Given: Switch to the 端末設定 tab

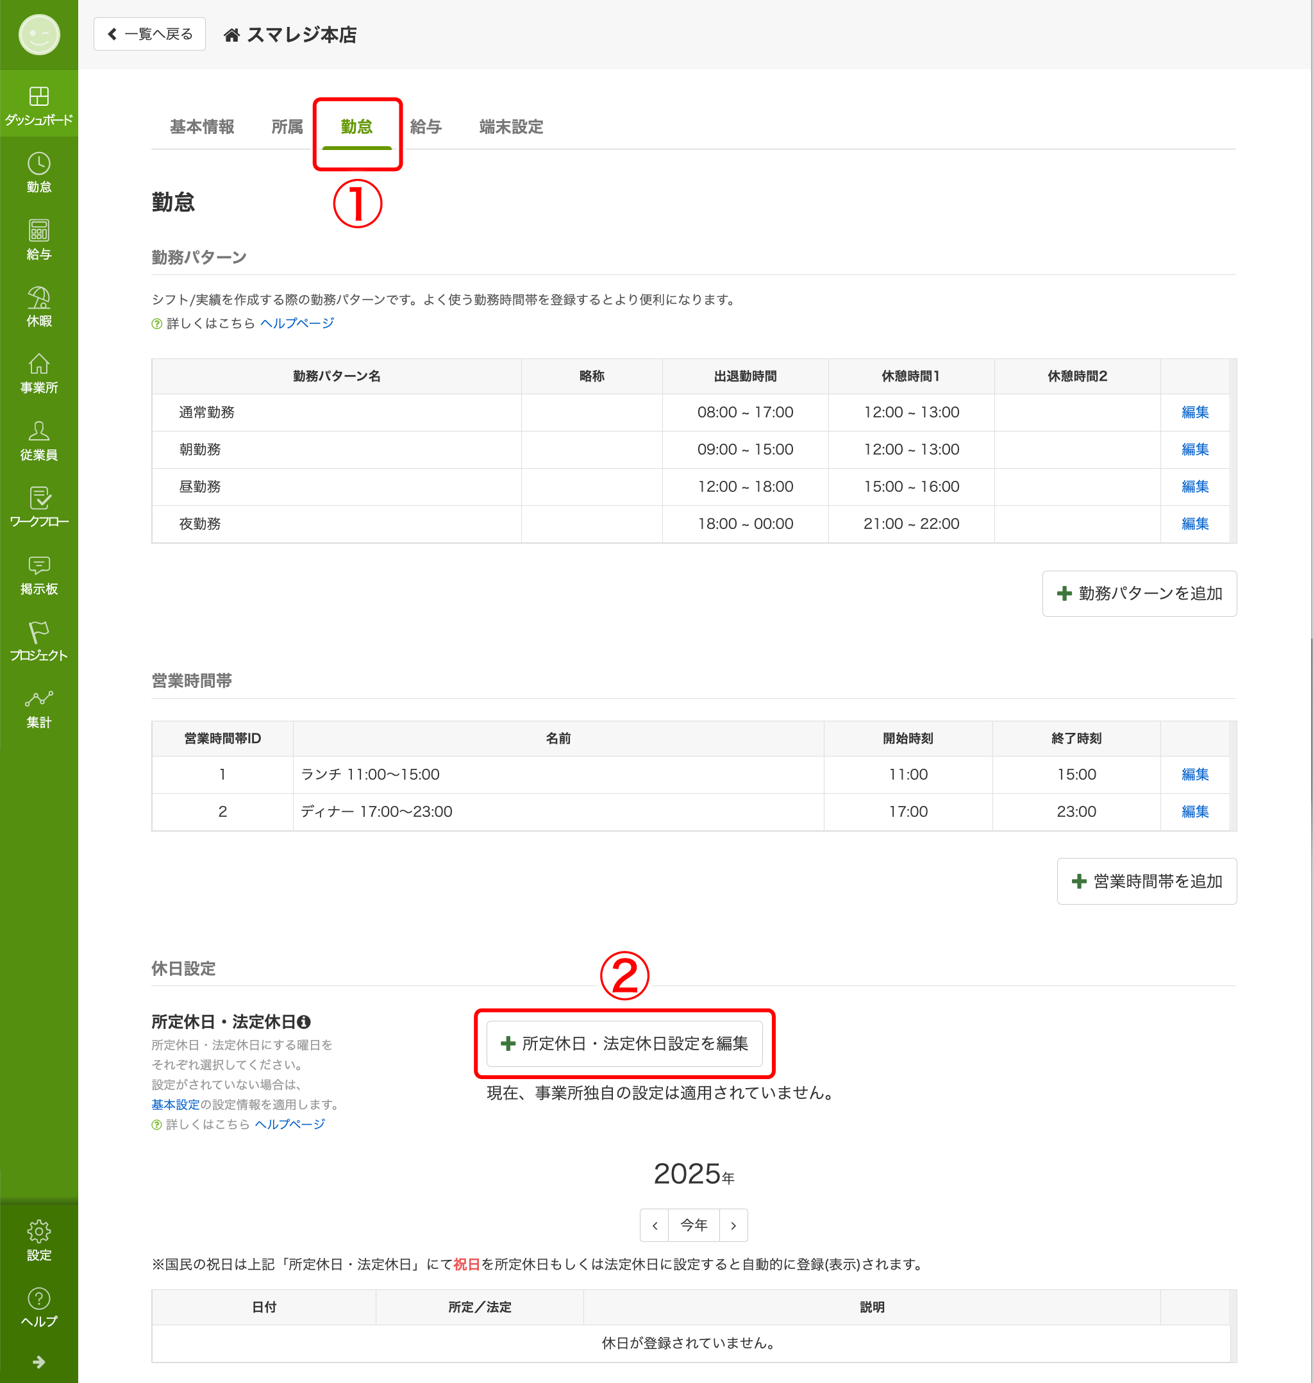Looking at the screenshot, I should click(511, 127).
